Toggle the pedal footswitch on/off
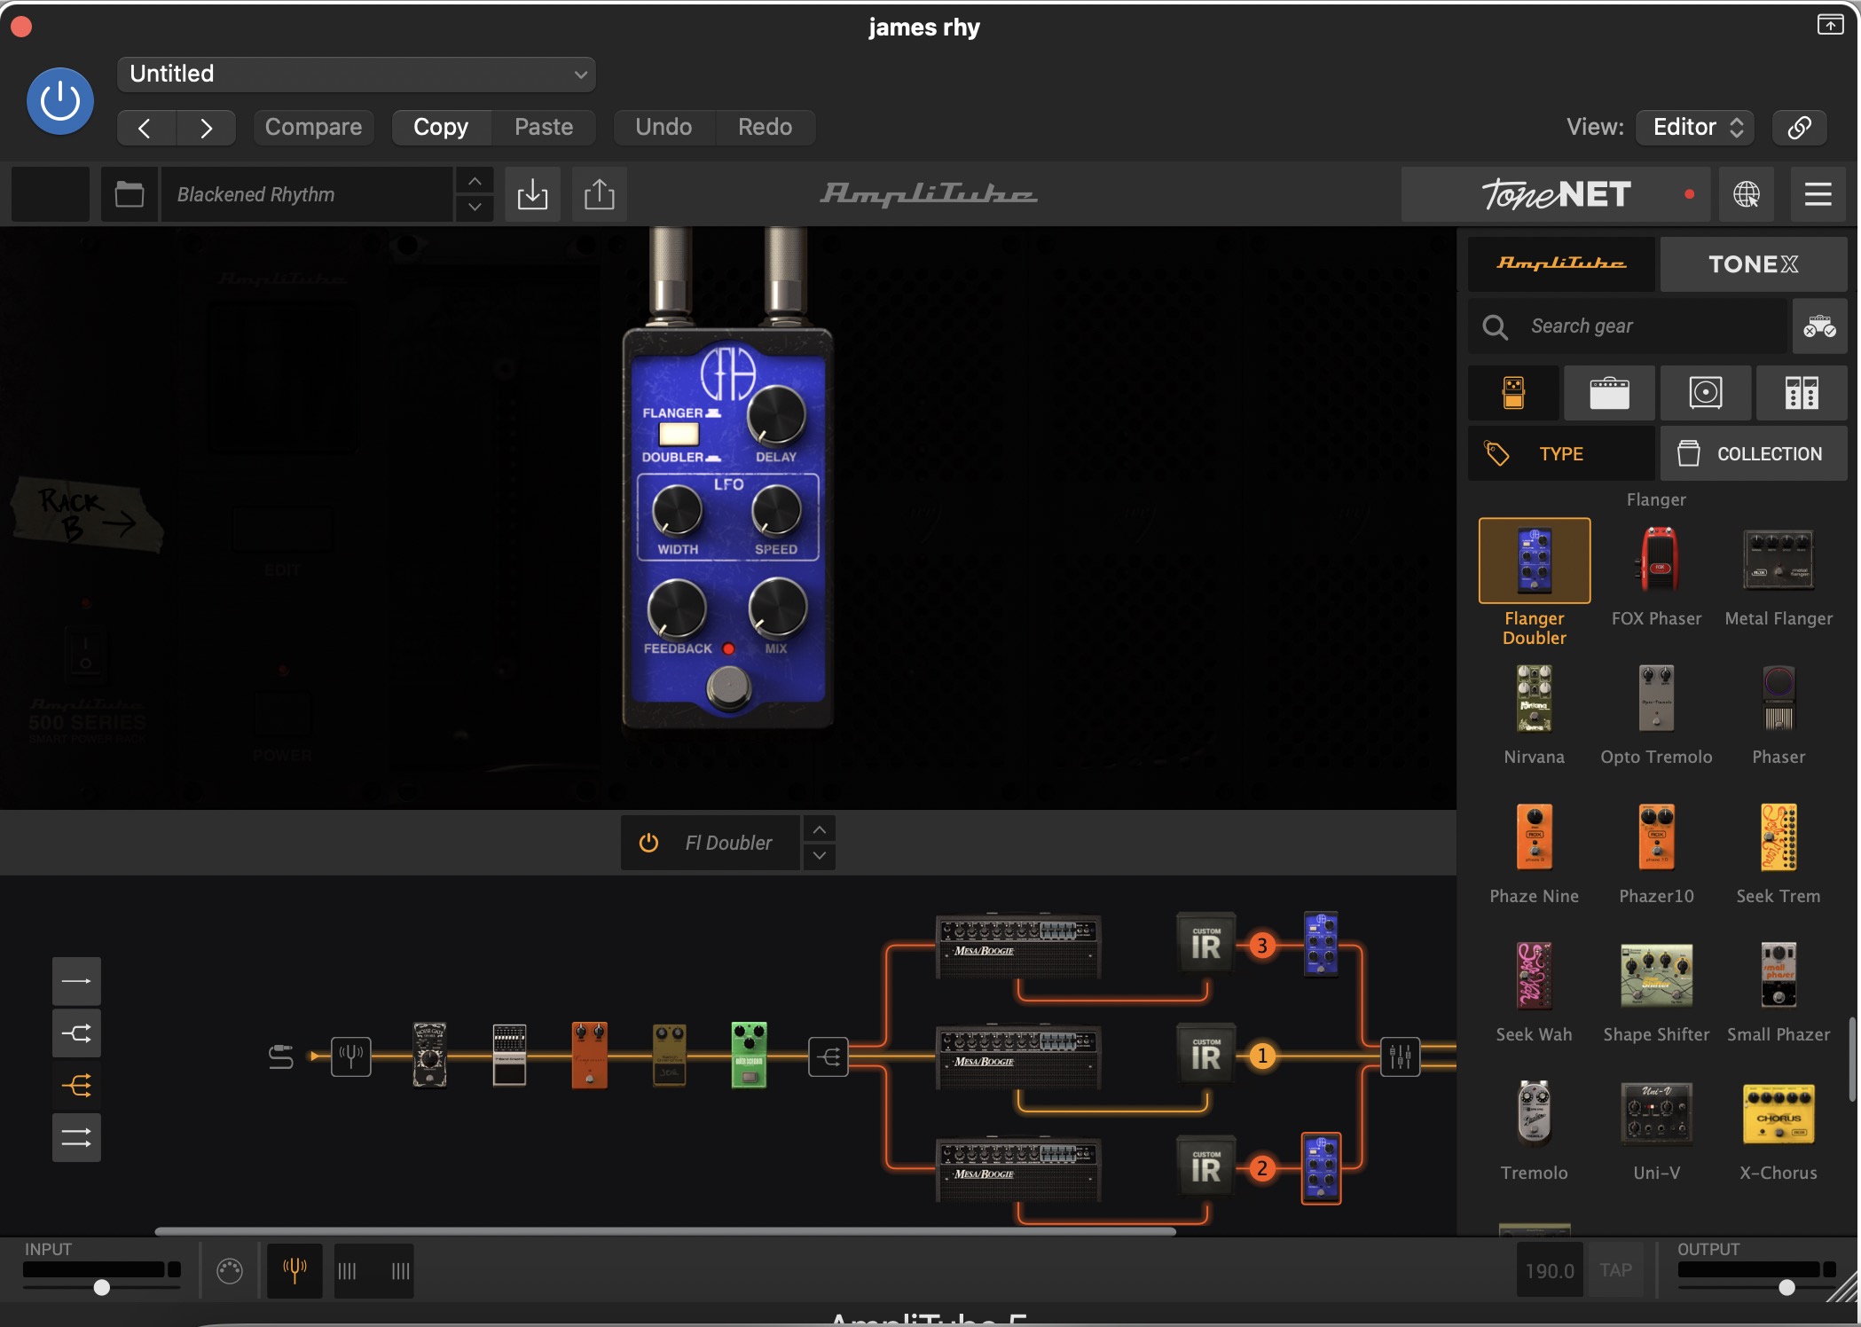Image resolution: width=1861 pixels, height=1327 pixels. pyautogui.click(x=729, y=686)
